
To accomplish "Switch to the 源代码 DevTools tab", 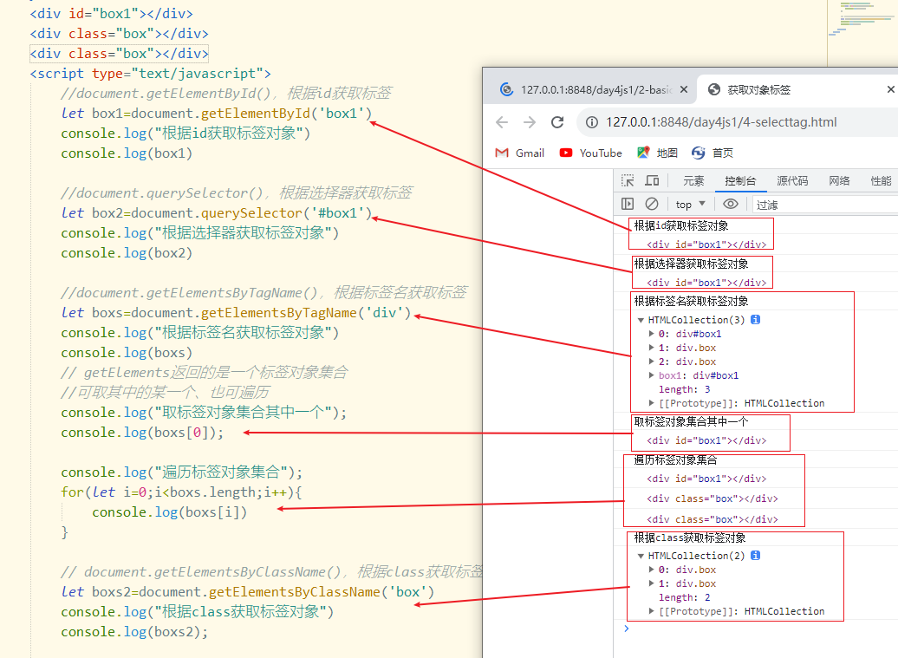I will pyautogui.click(x=792, y=181).
